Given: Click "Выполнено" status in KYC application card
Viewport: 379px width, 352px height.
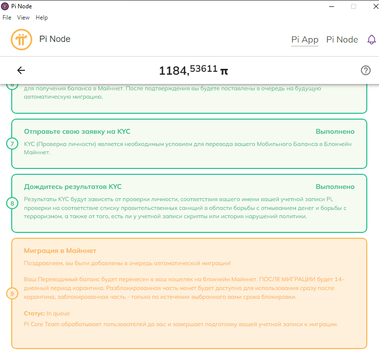Looking at the screenshot, I should tap(335, 131).
